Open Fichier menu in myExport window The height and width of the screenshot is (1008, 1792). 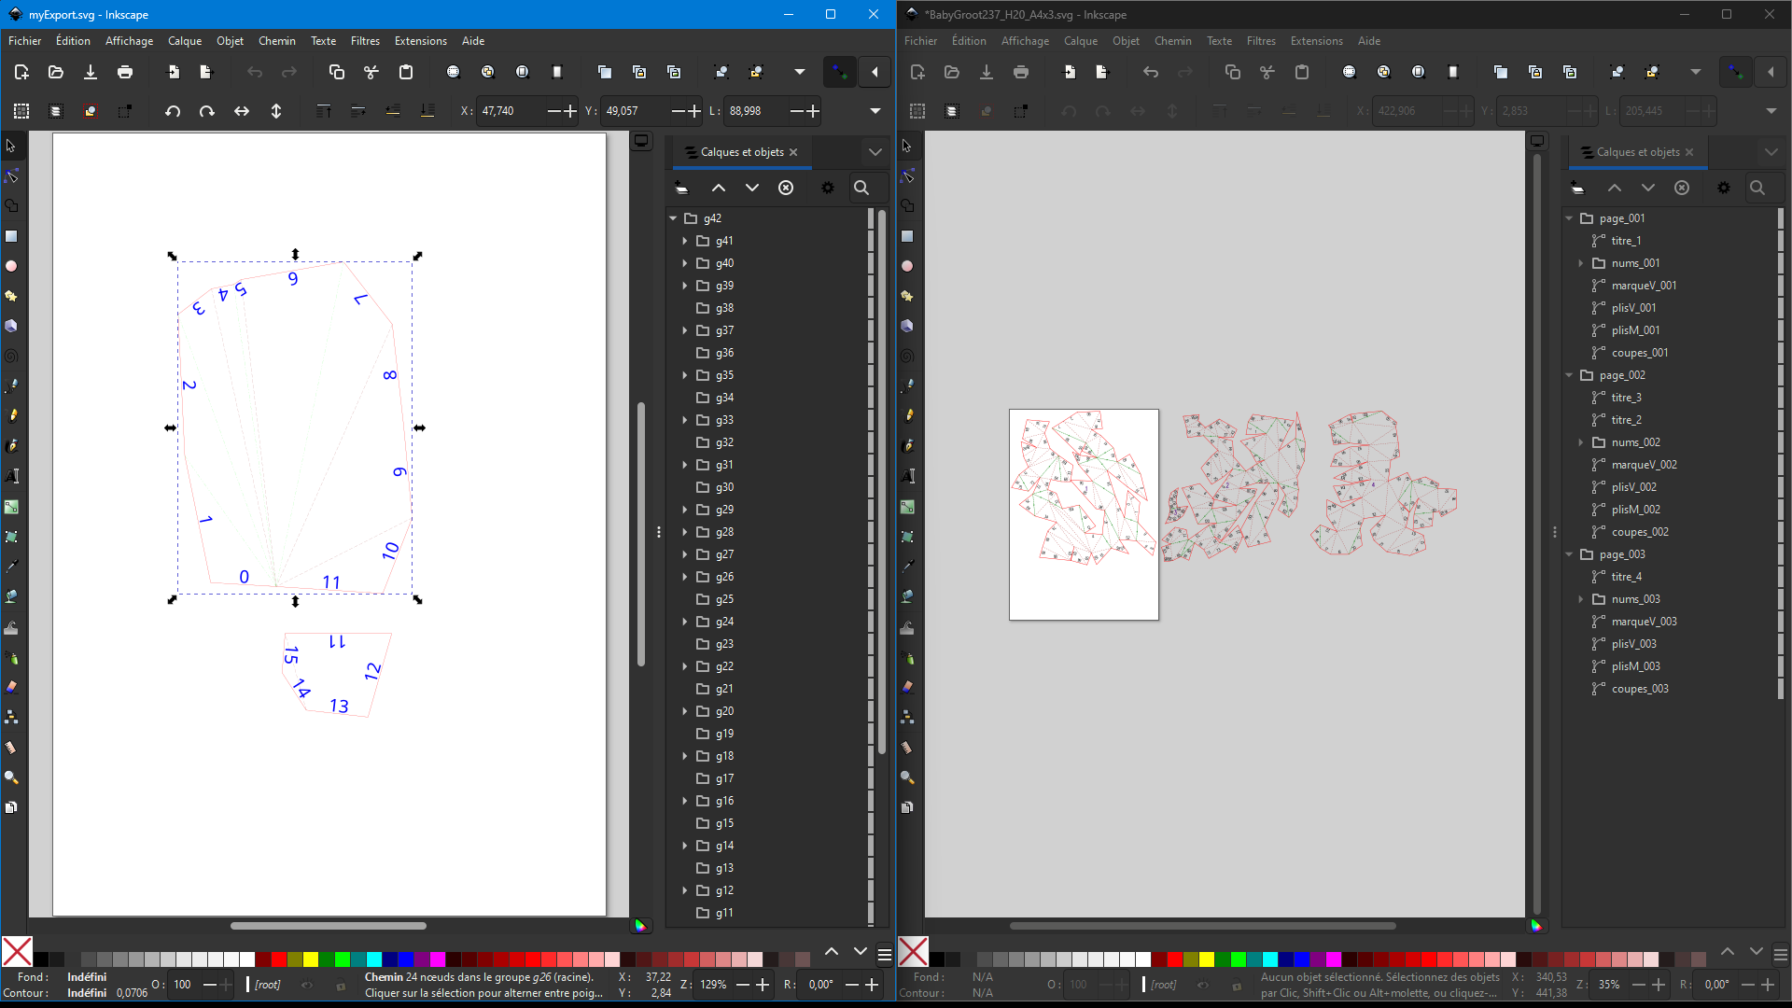[25, 41]
